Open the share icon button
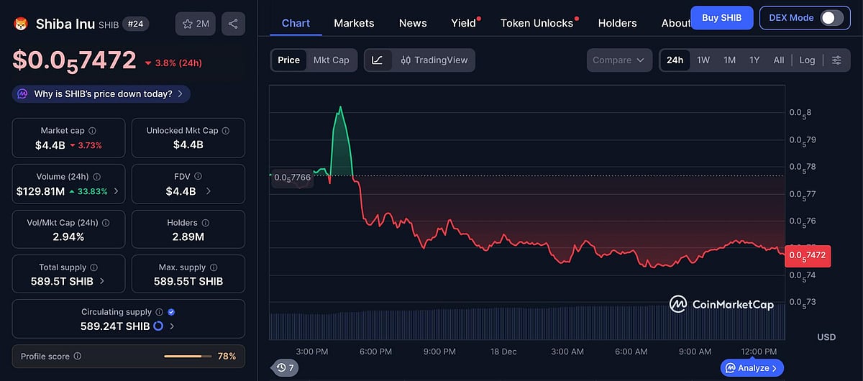 coord(233,24)
